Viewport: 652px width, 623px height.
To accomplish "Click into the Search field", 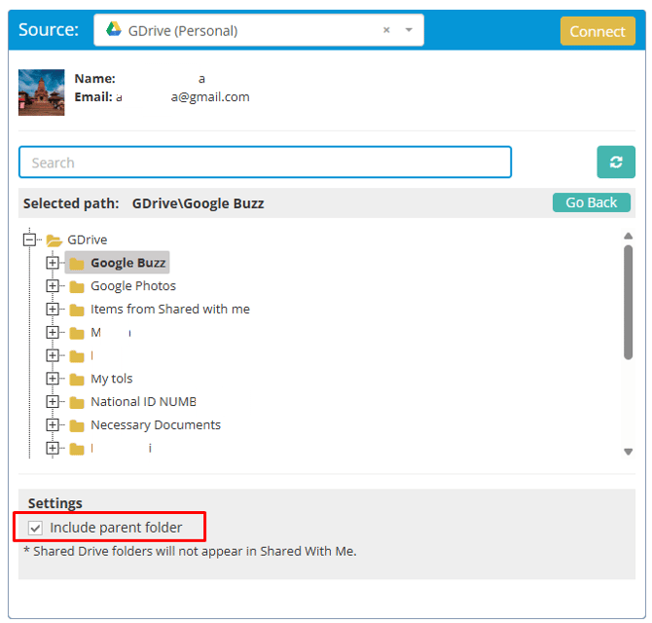I will click(x=265, y=163).
